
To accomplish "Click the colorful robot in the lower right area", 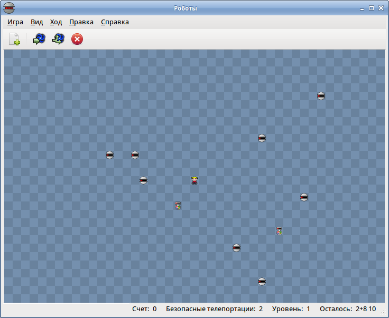I will coord(279,231).
